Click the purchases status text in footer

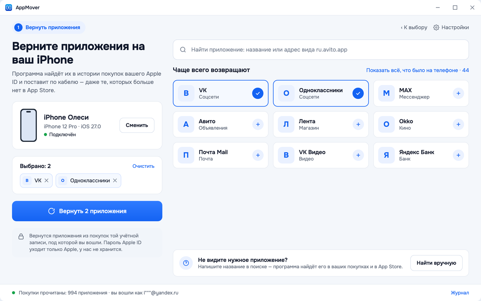98,293
